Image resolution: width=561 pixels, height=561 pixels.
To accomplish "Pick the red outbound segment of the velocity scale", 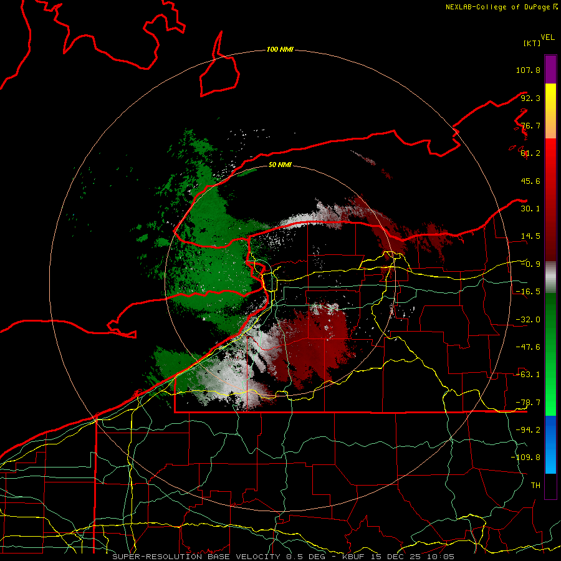I will point(550,199).
